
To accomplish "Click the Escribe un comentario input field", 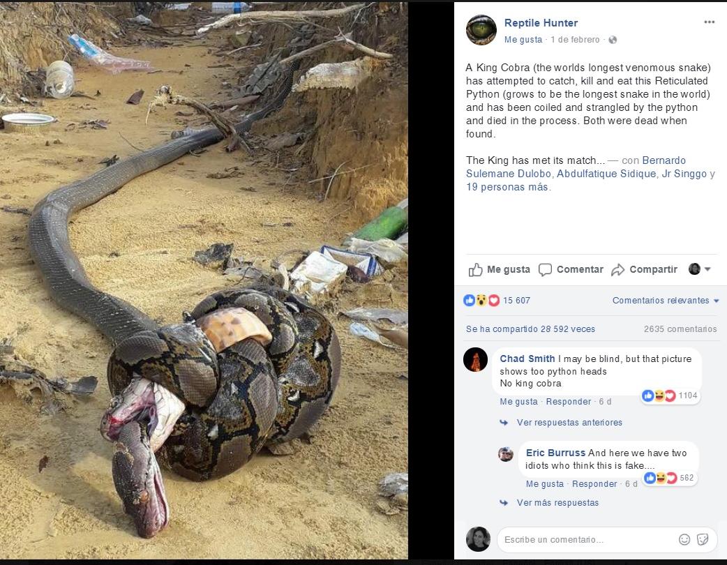I will point(586,539).
